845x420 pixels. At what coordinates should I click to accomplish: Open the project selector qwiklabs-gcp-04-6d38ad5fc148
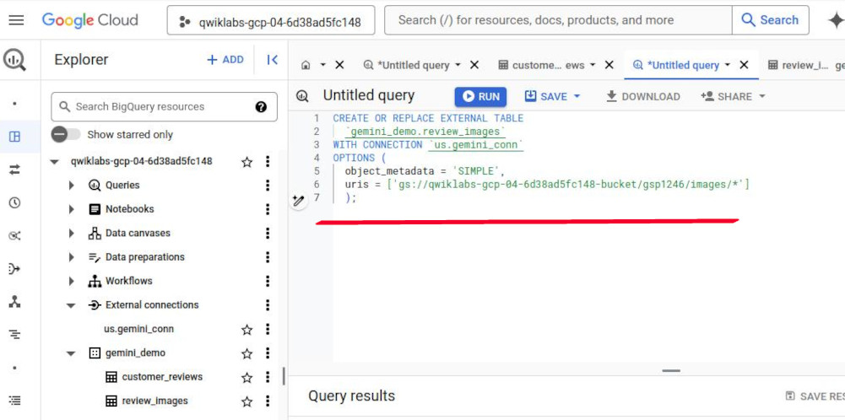click(x=270, y=21)
